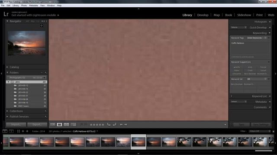Open the Slideshow module

(244, 15)
